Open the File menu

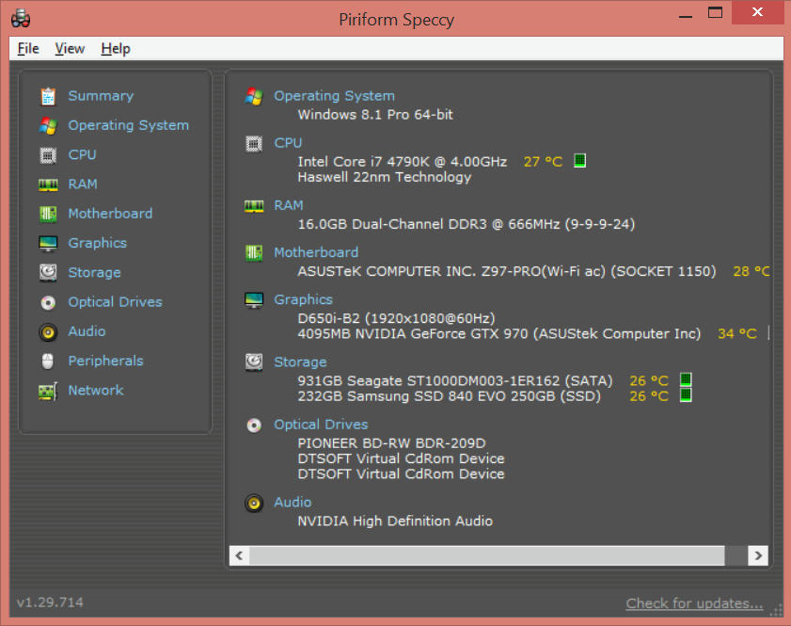pos(28,48)
